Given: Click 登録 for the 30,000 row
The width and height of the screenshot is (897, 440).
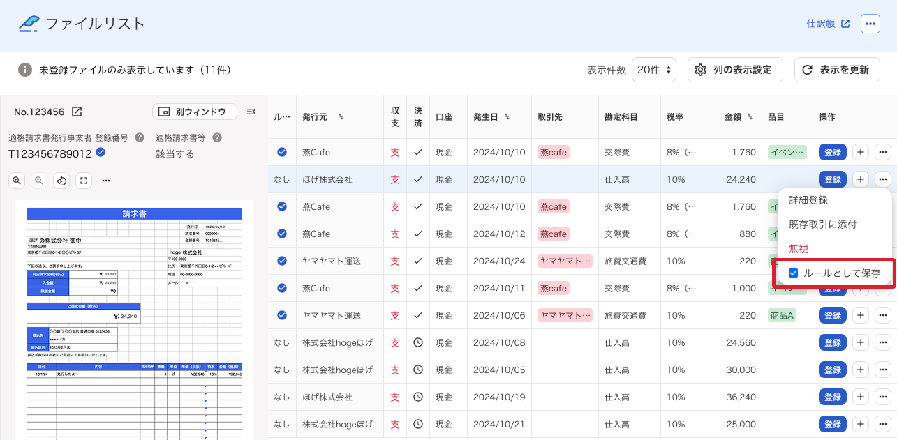Looking at the screenshot, I should pos(833,370).
